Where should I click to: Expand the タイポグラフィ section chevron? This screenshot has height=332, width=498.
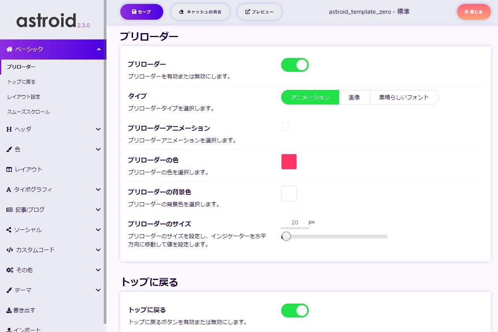[x=98, y=190]
